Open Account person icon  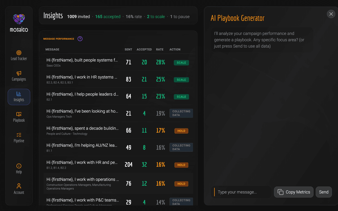19,186
